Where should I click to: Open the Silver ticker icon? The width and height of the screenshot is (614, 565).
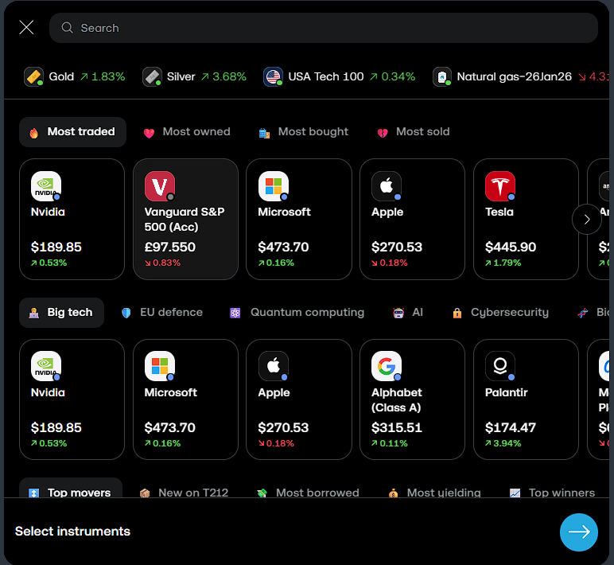(152, 76)
